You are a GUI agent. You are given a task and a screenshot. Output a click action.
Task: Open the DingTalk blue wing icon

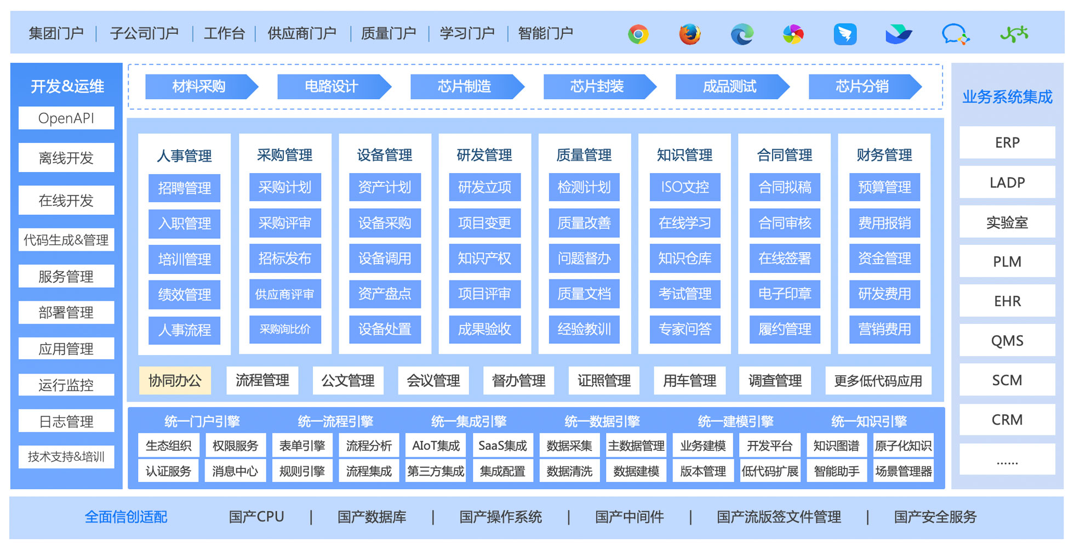click(845, 34)
